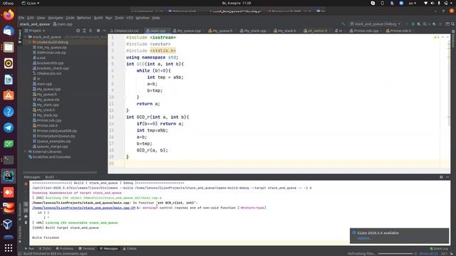Click the locate current file icon in Project panel
This screenshot has height=256, width=456.
pyautogui.click(x=78, y=31)
